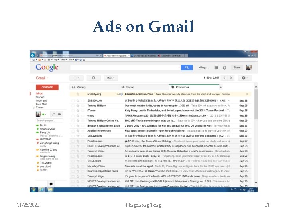Star the iTunes email

pyautogui.click(x=78, y=111)
